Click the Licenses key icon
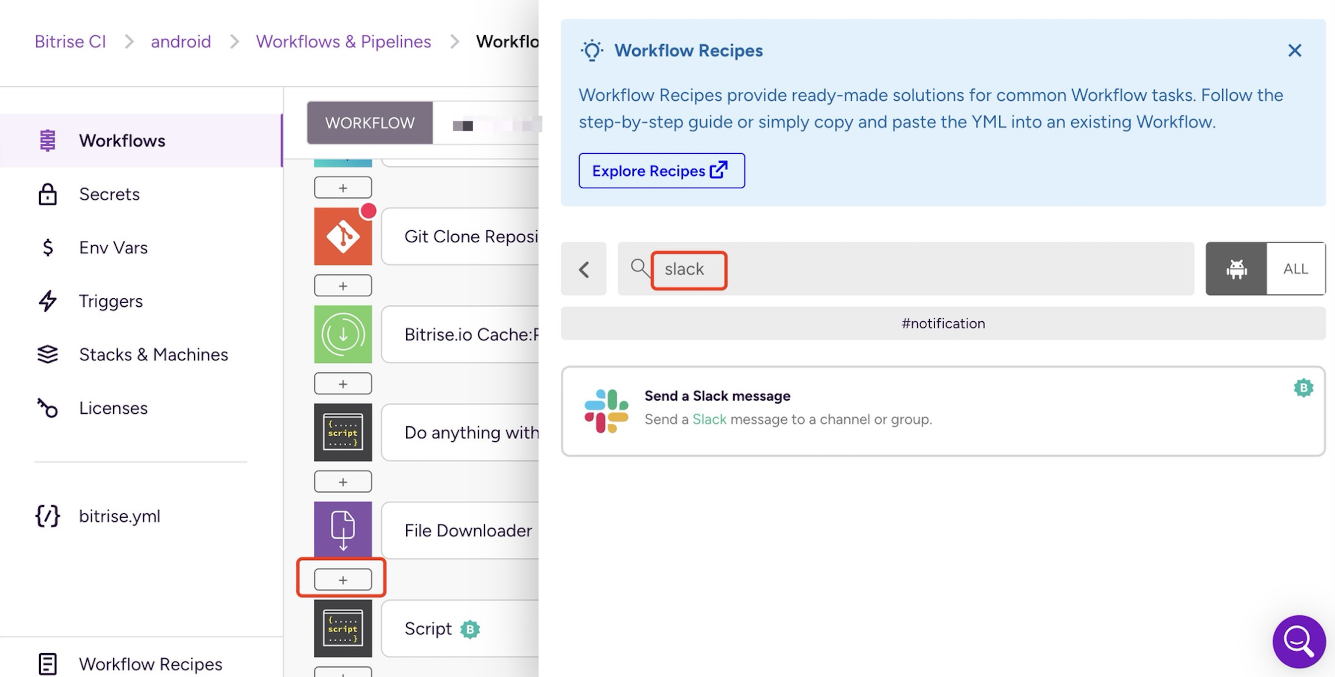1335x677 pixels. tap(48, 408)
